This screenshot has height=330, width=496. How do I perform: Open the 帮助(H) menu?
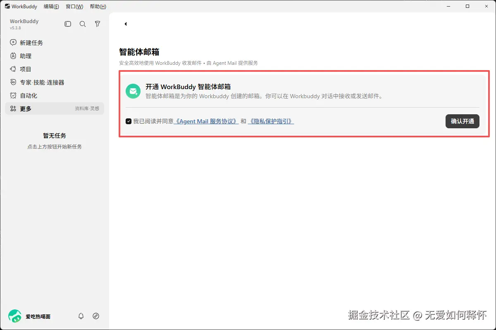tap(98, 7)
